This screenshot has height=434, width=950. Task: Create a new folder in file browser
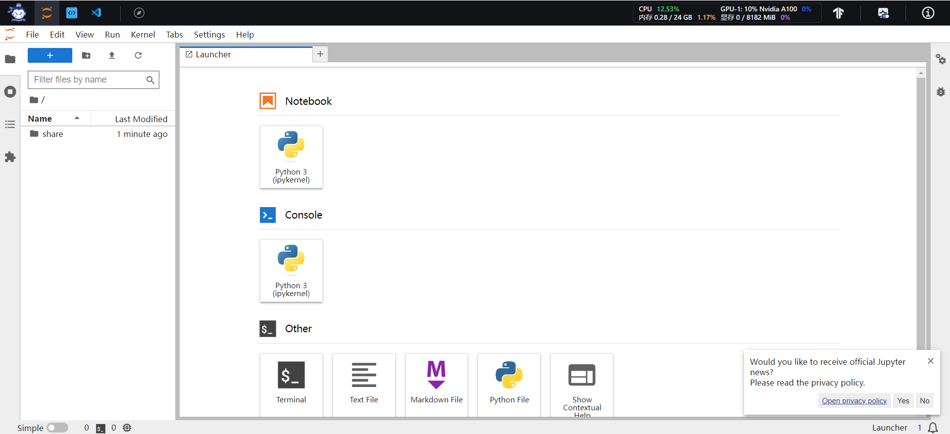click(86, 55)
